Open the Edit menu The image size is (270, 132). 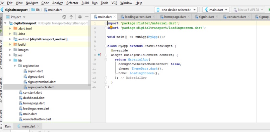[10, 3]
